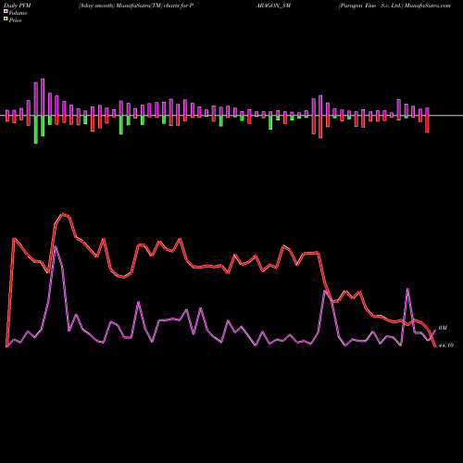Click the Price legend color swatch
Screen dimensions: 463x463
[6, 19]
